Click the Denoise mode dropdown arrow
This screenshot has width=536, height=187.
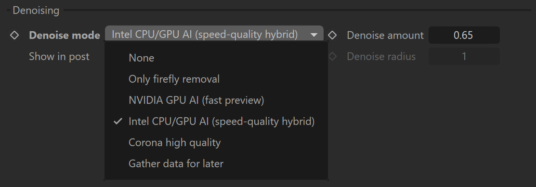coord(314,35)
